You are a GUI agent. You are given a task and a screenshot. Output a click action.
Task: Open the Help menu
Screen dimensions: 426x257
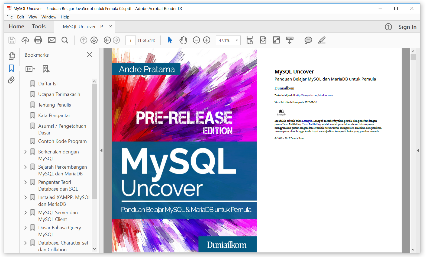[65, 17]
